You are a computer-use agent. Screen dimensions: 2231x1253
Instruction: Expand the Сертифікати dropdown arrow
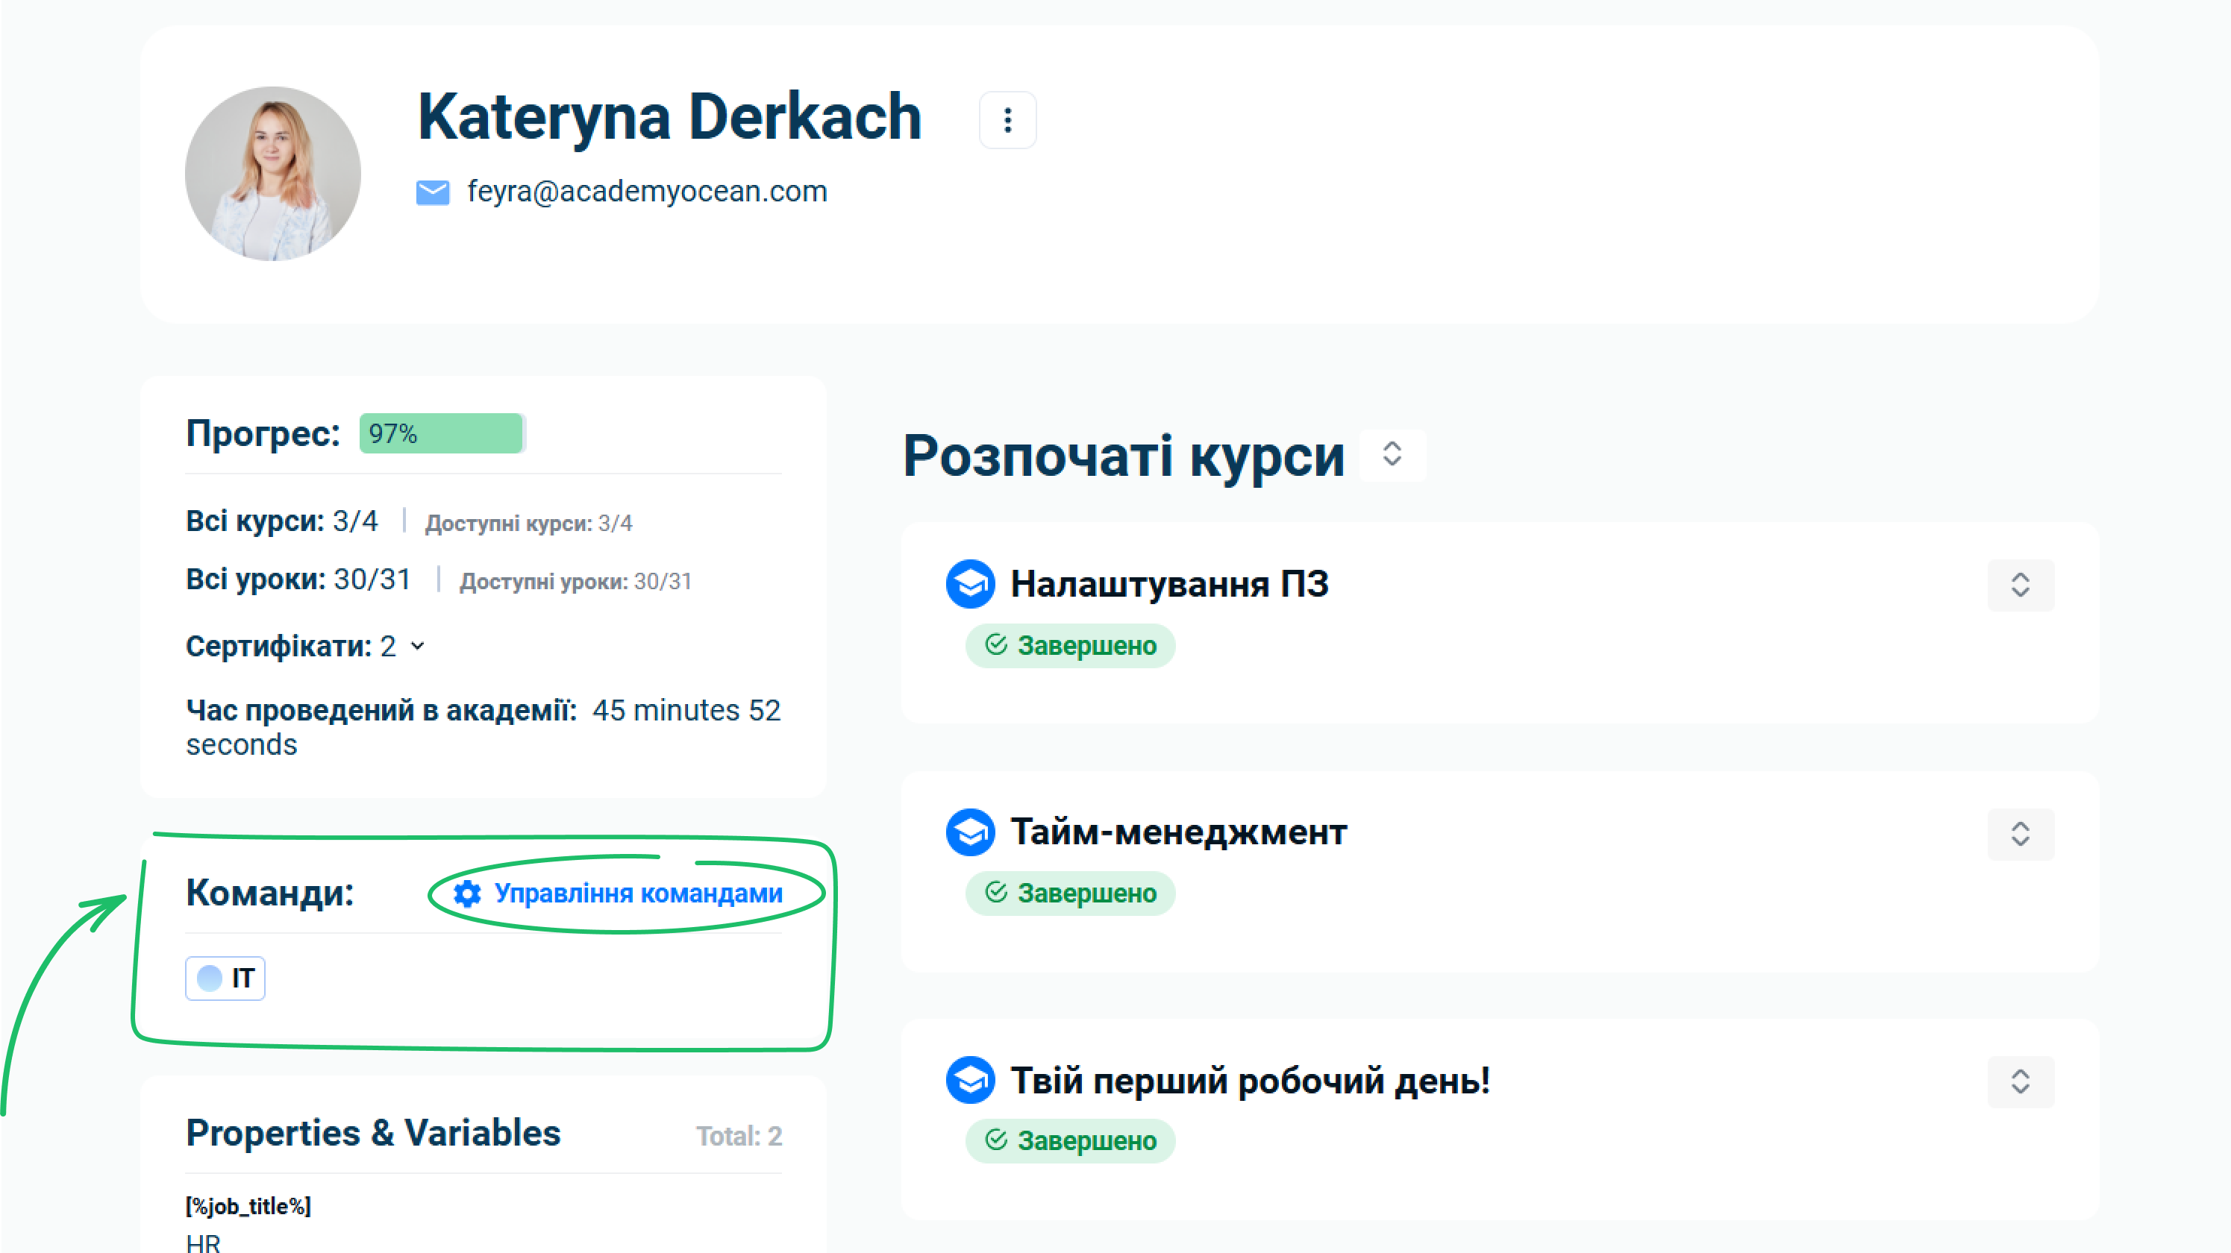coord(417,646)
